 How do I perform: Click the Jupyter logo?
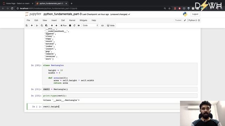point(33,14)
